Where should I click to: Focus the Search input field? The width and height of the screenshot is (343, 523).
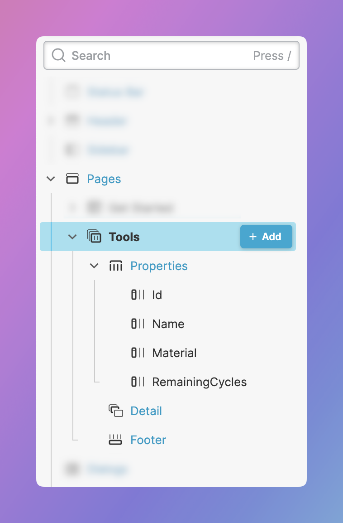pos(158,56)
